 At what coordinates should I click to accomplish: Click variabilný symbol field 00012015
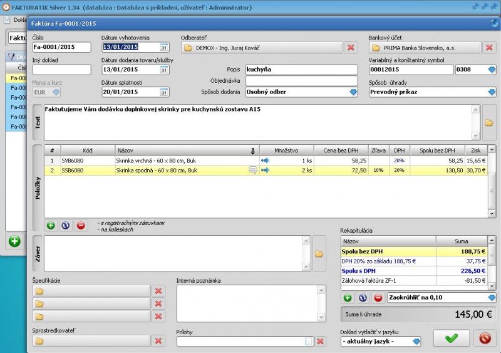(x=411, y=70)
